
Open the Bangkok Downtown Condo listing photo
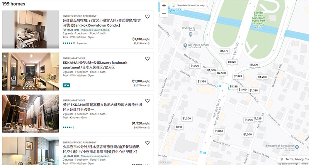pos(31,30)
